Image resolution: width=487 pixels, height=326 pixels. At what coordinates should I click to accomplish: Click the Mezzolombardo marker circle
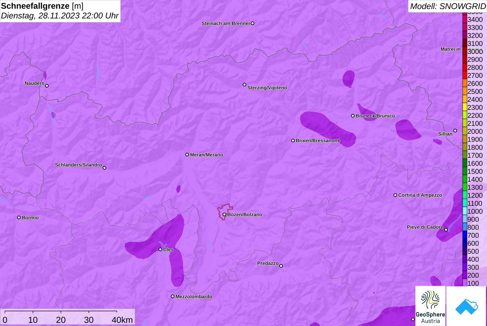(x=173, y=296)
